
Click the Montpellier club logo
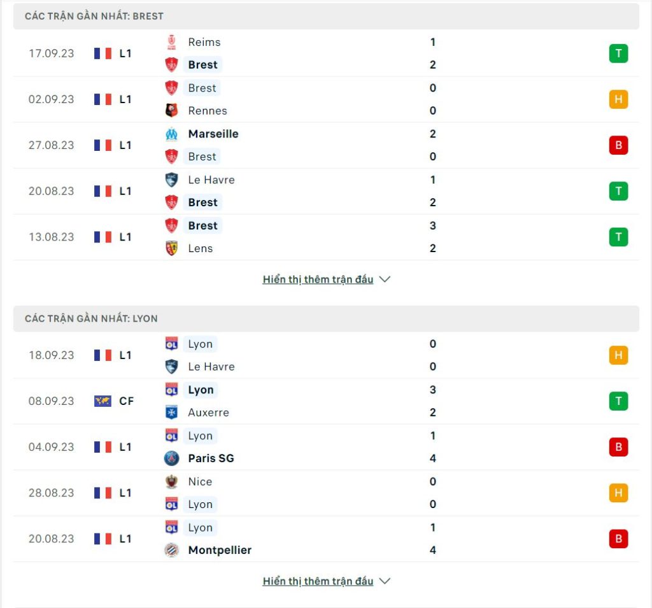click(x=171, y=550)
